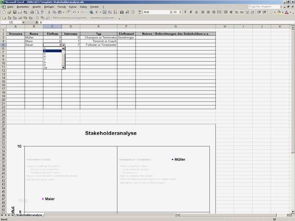Launch the Chart Wizard icon

[122, 12]
